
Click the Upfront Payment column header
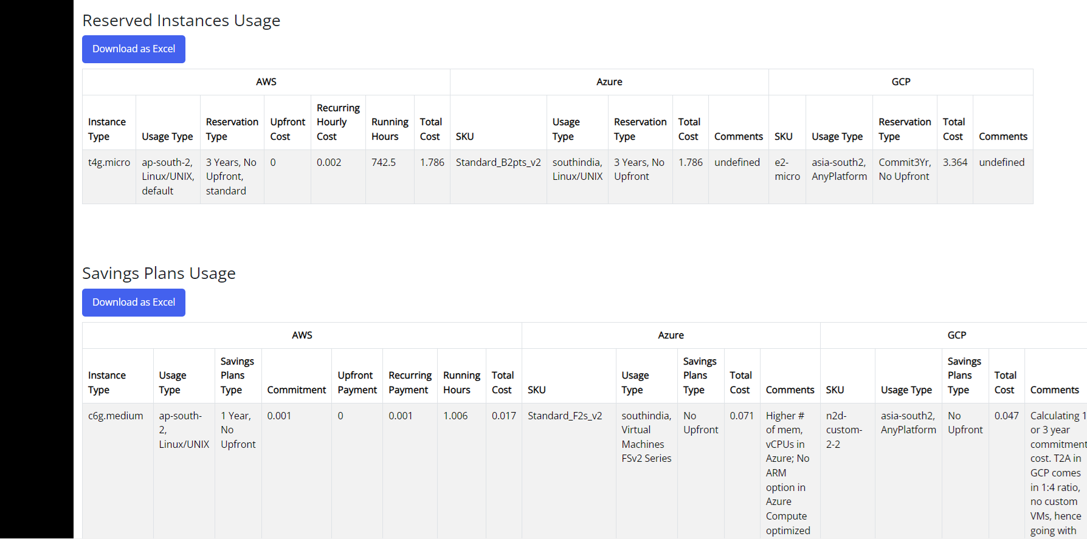(357, 383)
